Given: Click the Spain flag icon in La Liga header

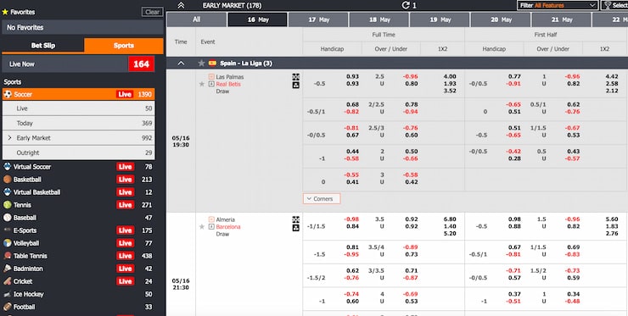Looking at the screenshot, I should (212, 64).
